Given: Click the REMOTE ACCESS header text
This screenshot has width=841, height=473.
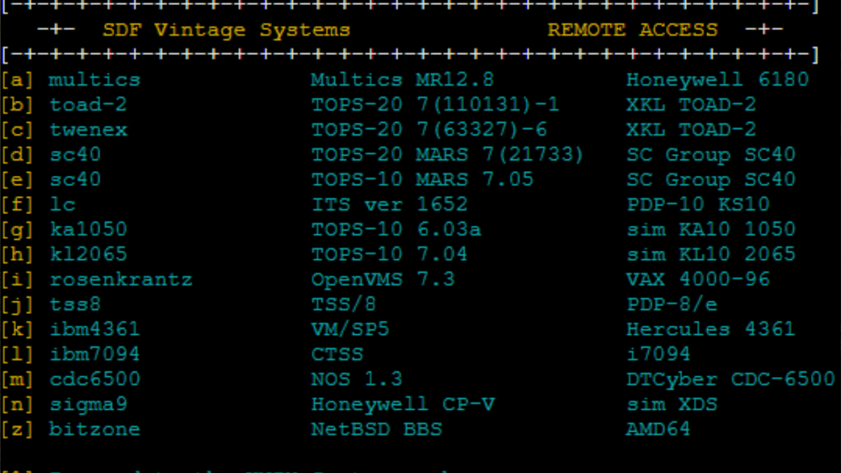Looking at the screenshot, I should pyautogui.click(x=632, y=29).
